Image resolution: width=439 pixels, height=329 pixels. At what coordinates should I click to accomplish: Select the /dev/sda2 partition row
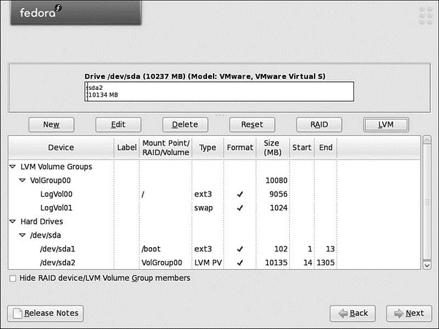point(214,262)
